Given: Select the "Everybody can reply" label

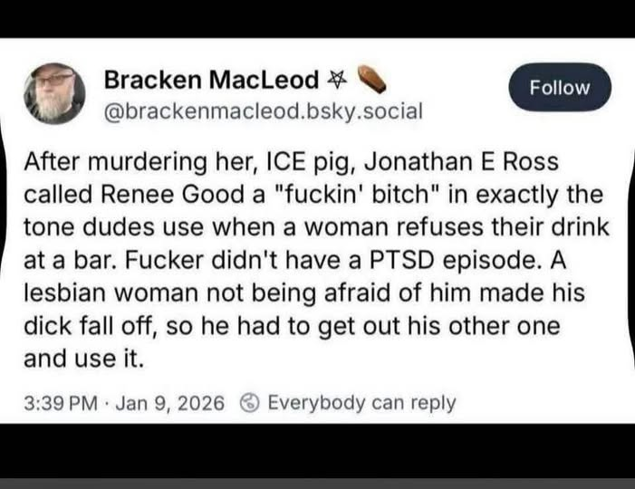Looking at the screenshot, I should coord(361,403).
